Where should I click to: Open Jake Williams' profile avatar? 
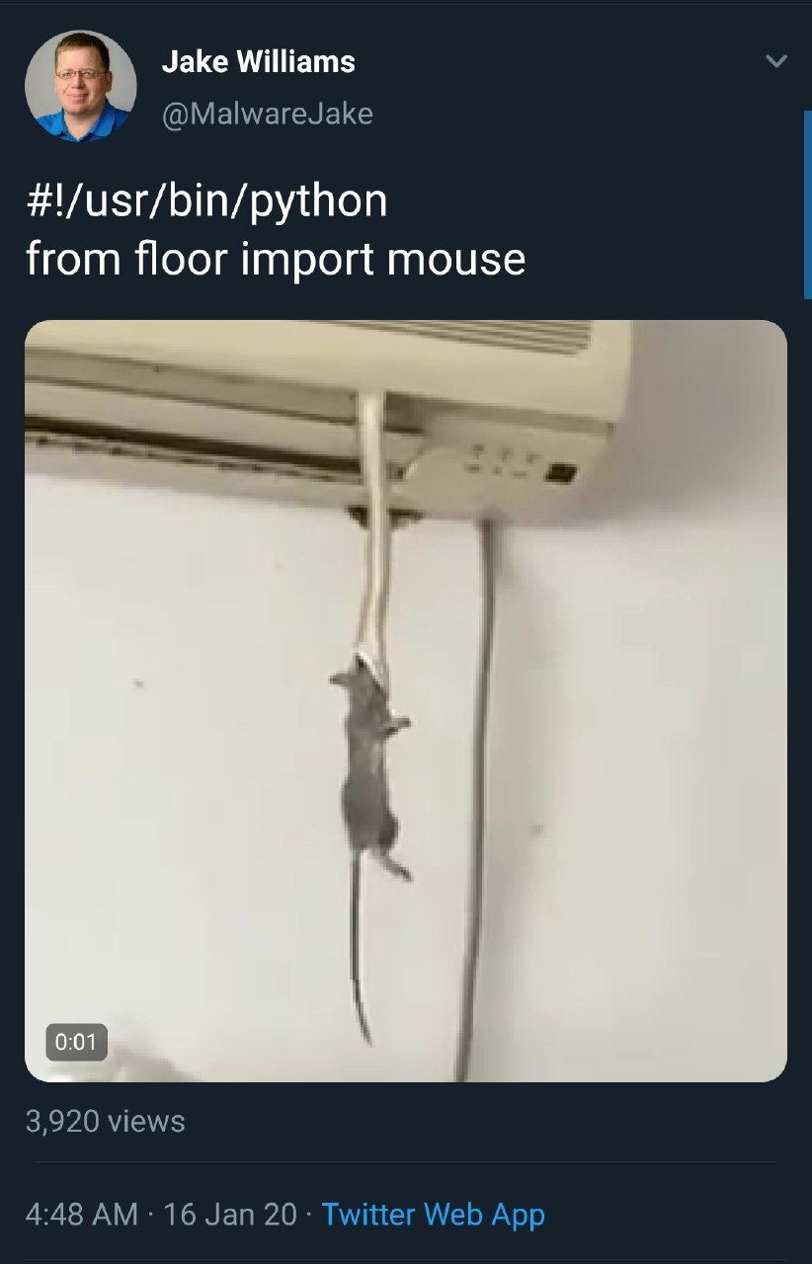coord(80,86)
